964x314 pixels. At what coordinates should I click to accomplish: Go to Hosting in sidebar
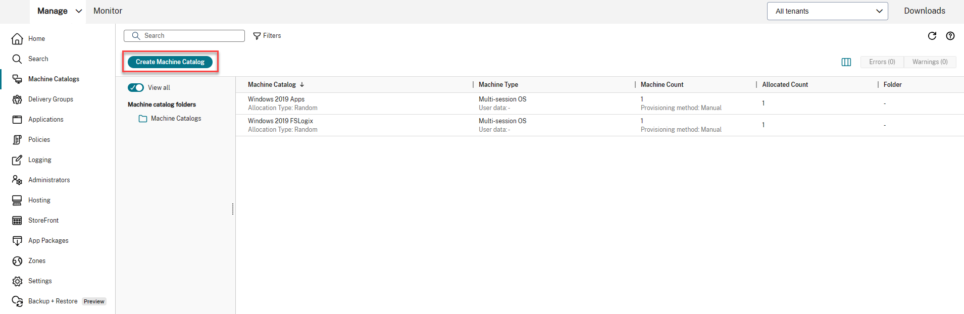(39, 200)
